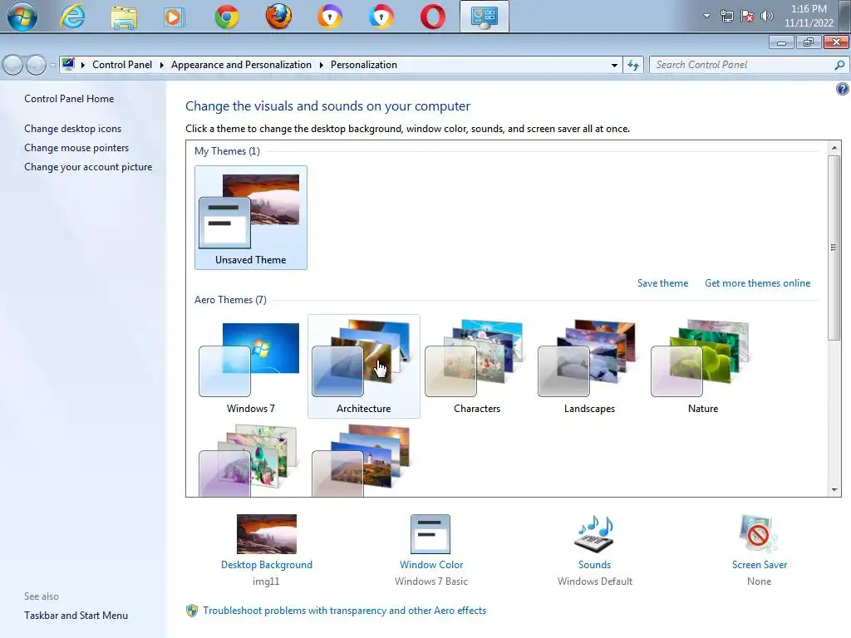Open address bar history dropdown

pos(614,65)
